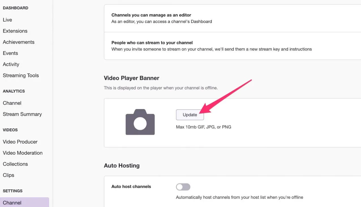The height and width of the screenshot is (207, 361).
Task: Click the camera placeholder banner icon
Action: tap(140, 122)
